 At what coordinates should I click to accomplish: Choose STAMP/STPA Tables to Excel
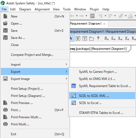tap(102, 113)
